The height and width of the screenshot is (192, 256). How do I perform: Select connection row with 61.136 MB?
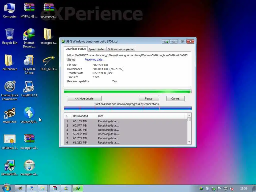[125, 130]
